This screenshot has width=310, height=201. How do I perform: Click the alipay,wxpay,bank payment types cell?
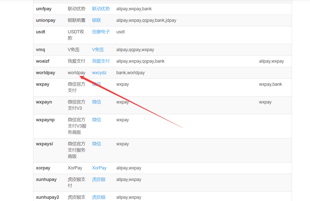tap(134, 9)
